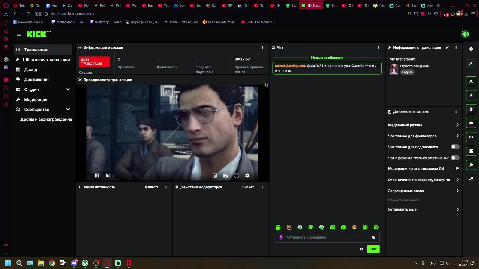479x269 pixels.
Task: Open session info panel three-dot menu
Action: pyautogui.click(x=263, y=48)
